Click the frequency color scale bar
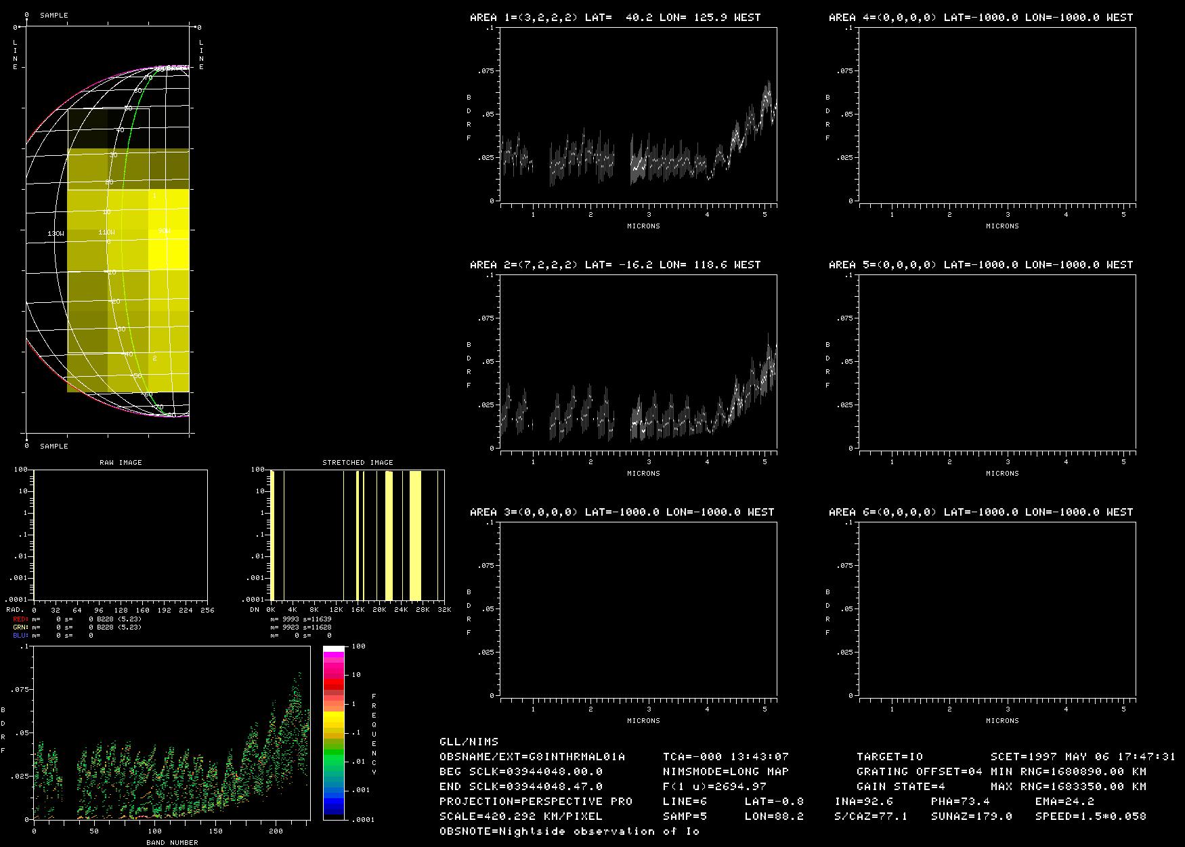The width and height of the screenshot is (1185, 847). point(333,732)
